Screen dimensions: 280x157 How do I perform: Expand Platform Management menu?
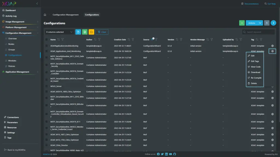pos(20,28)
